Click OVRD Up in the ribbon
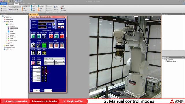 [x=23, y=8]
